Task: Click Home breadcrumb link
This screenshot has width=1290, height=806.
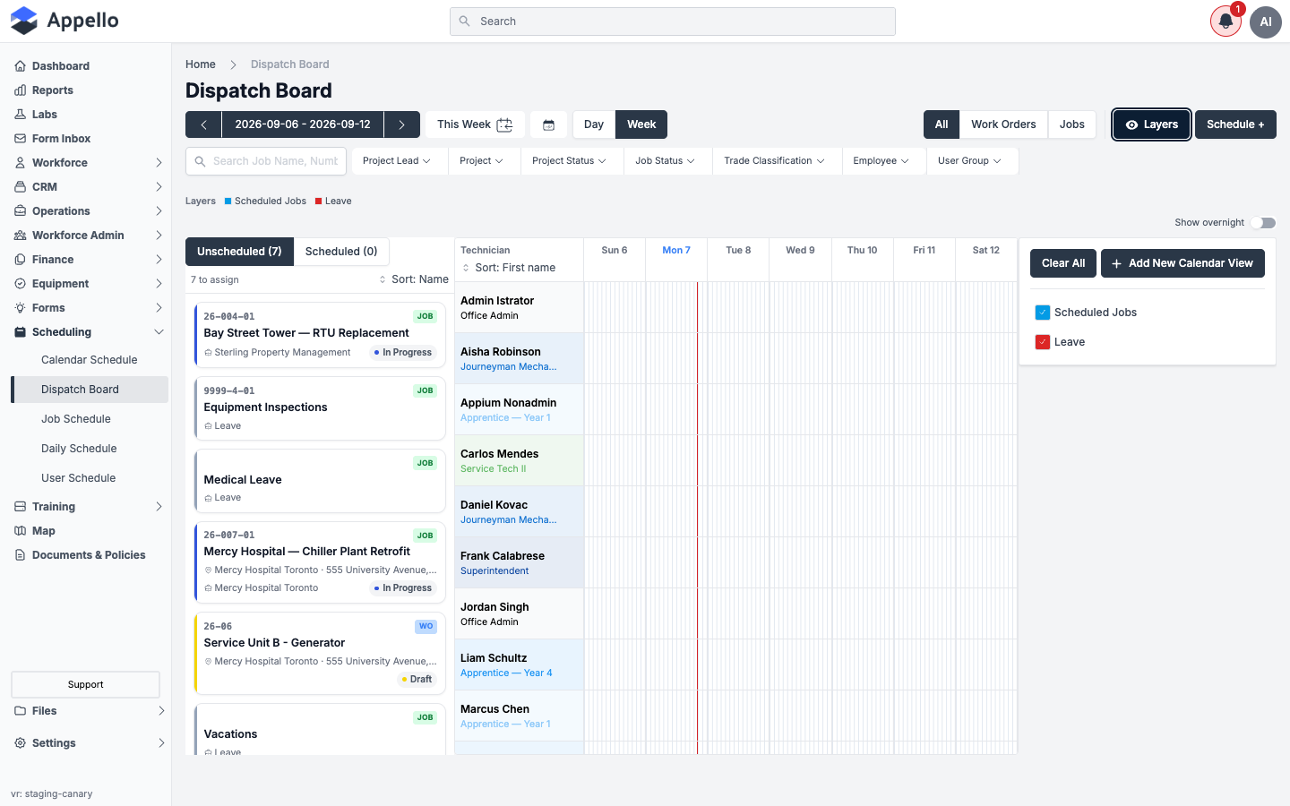Action: [201, 64]
